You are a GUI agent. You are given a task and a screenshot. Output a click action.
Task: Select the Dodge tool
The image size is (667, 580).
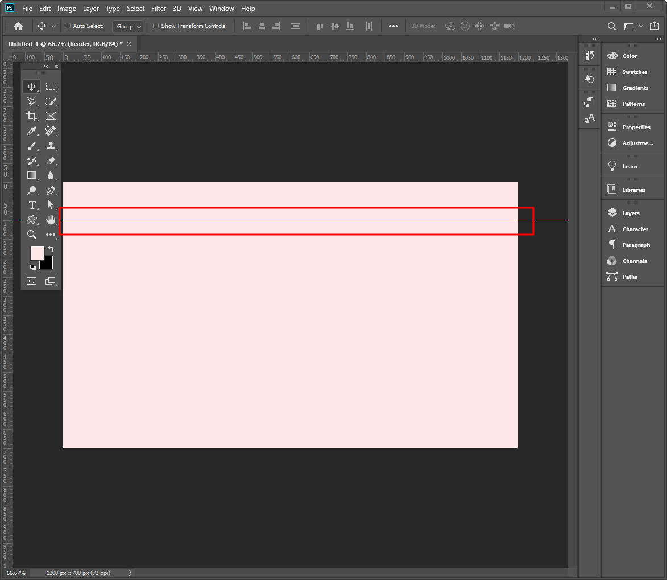click(31, 190)
